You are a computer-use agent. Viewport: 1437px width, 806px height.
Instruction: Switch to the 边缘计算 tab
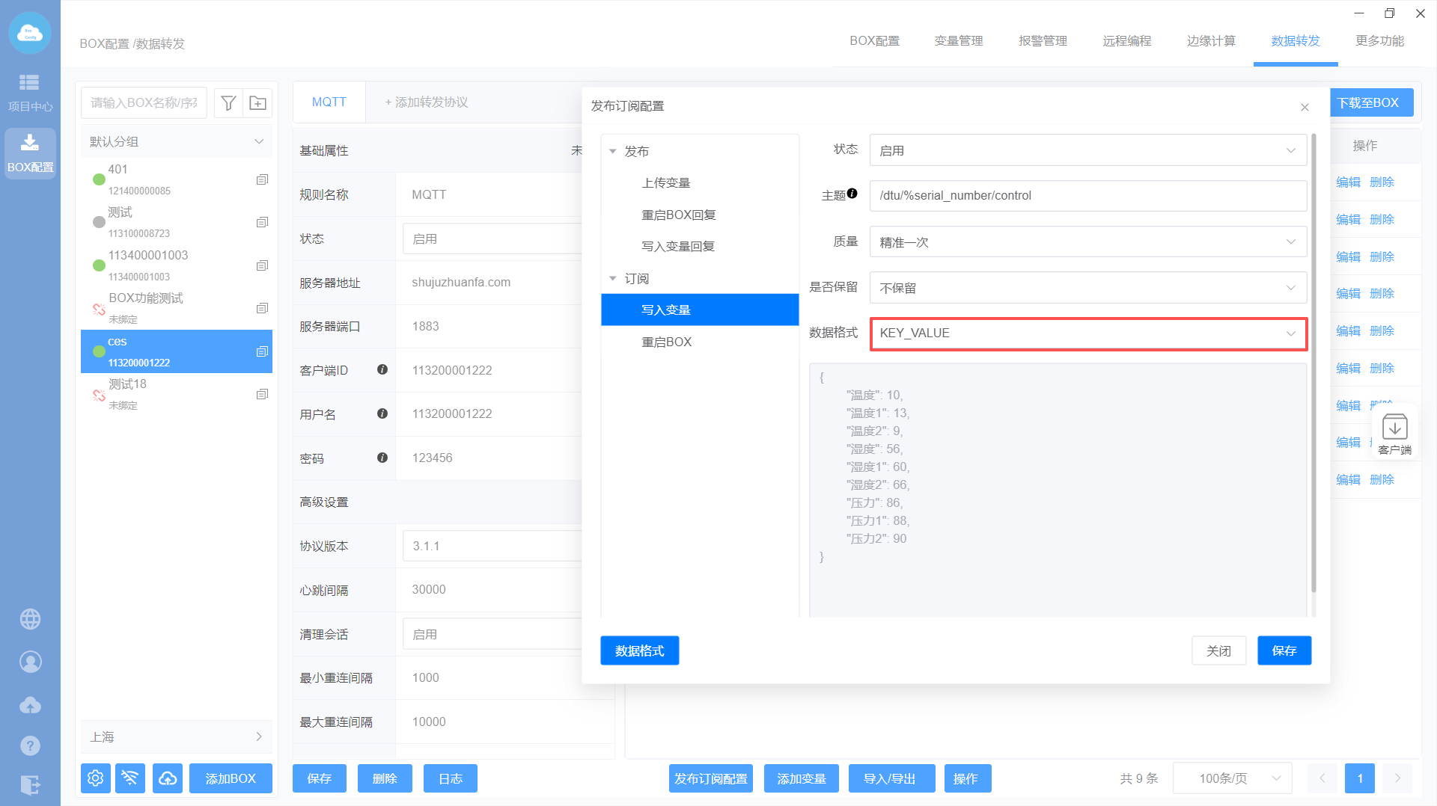click(x=1211, y=41)
